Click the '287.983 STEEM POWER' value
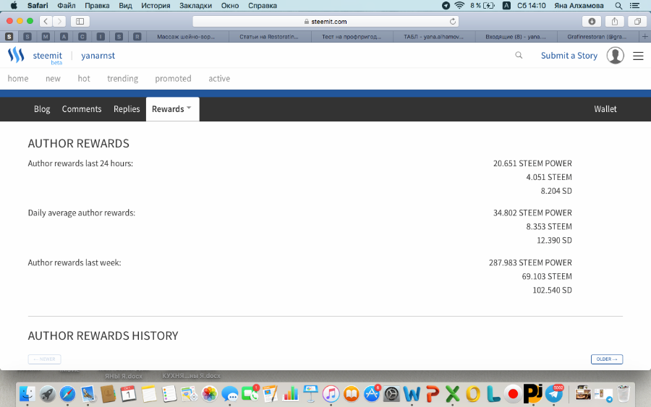Viewport: 651px width, 407px height. [530, 262]
